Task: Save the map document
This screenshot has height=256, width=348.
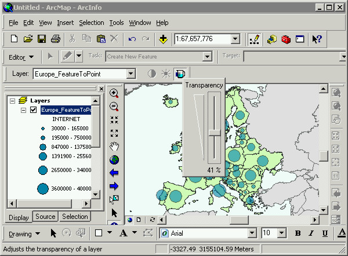Action: (x=42, y=39)
